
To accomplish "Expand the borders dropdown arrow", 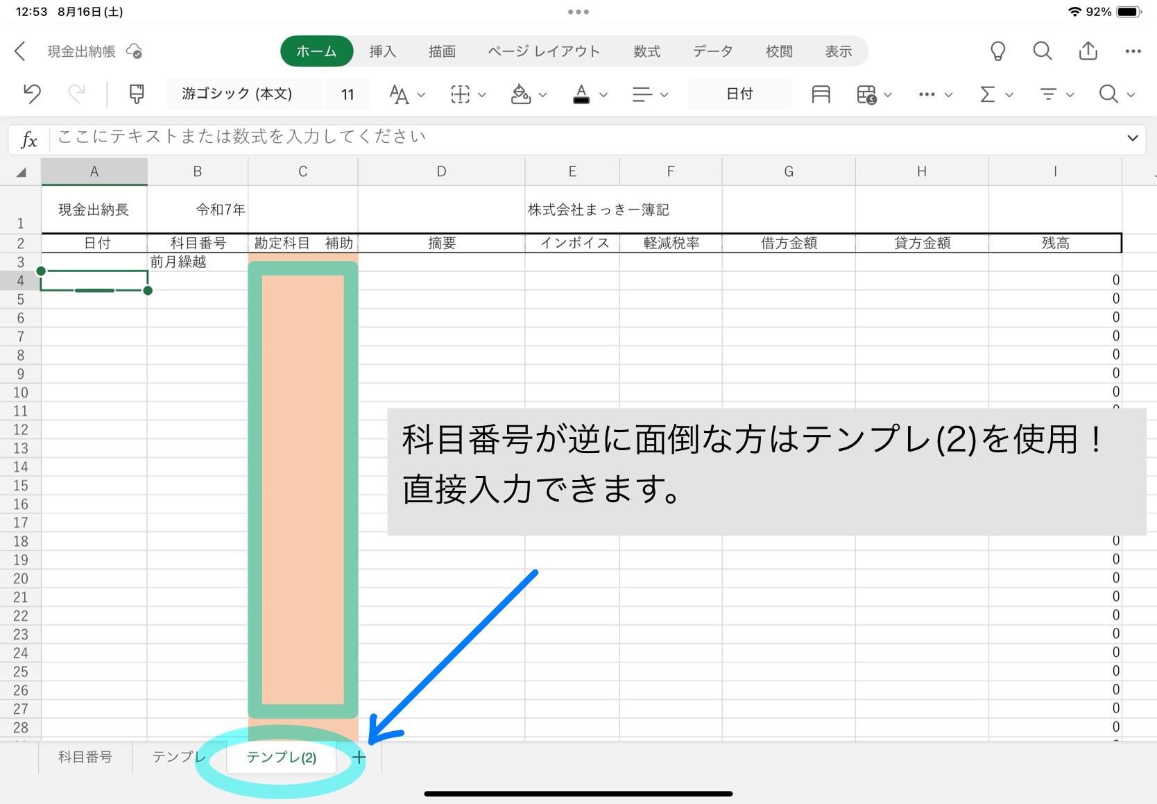I will (x=482, y=95).
